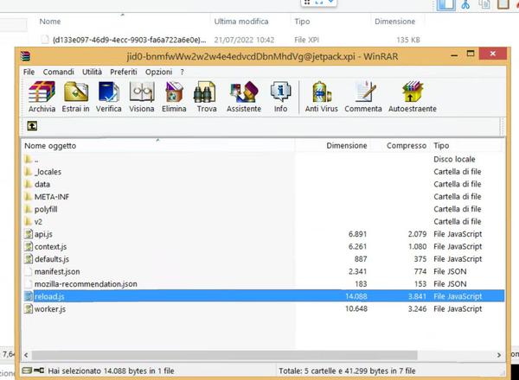This screenshot has width=519, height=380.
Task: Open the Preferiti menu
Action: pos(124,72)
